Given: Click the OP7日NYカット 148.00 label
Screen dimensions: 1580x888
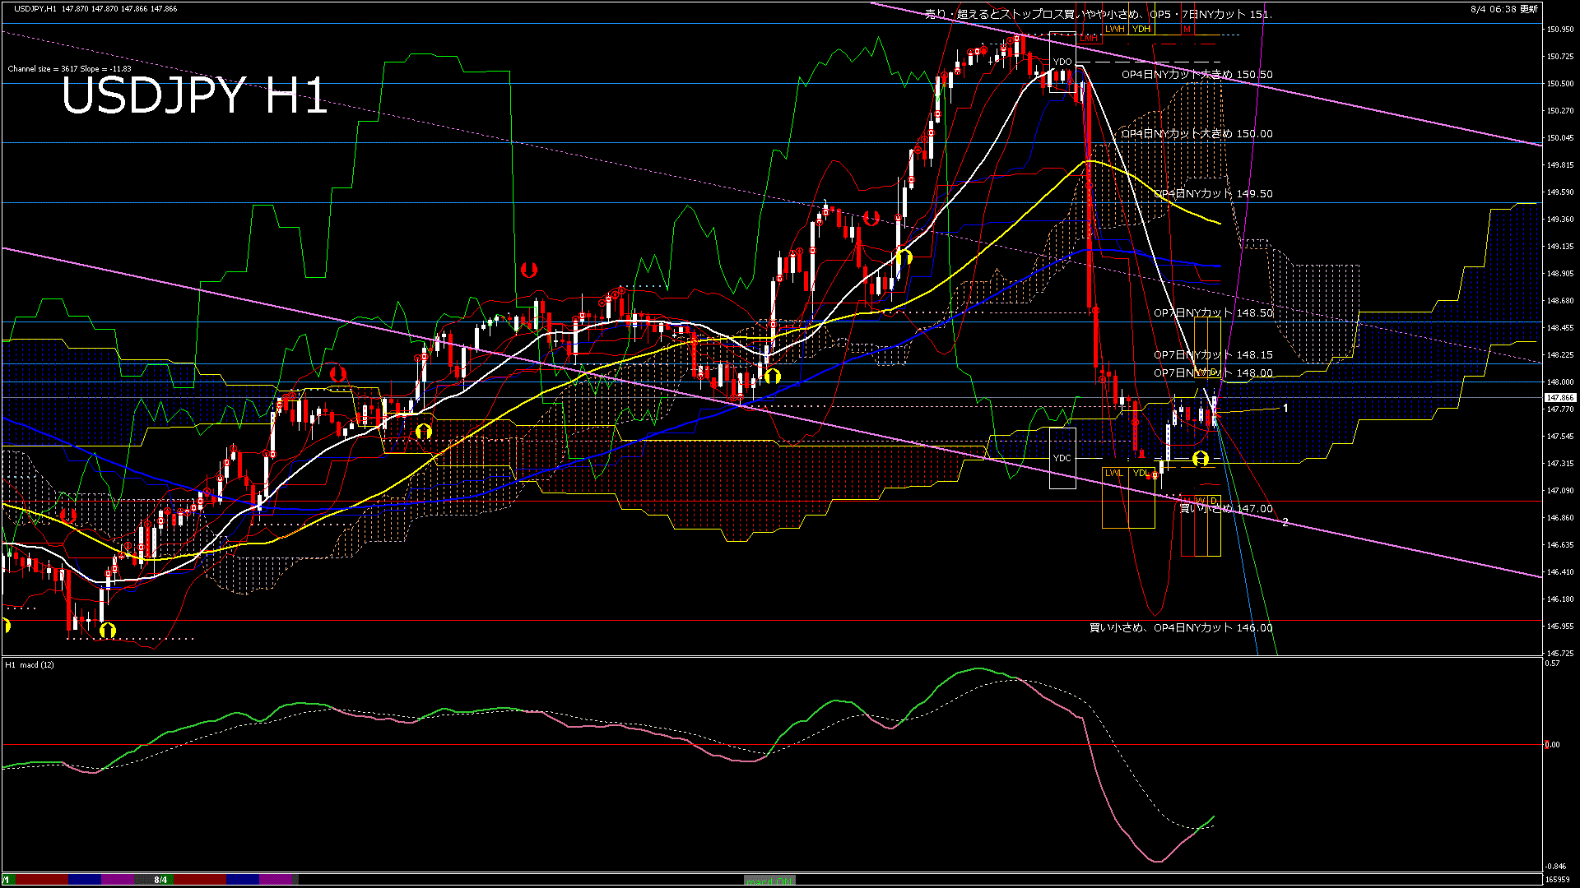Looking at the screenshot, I should [1213, 373].
